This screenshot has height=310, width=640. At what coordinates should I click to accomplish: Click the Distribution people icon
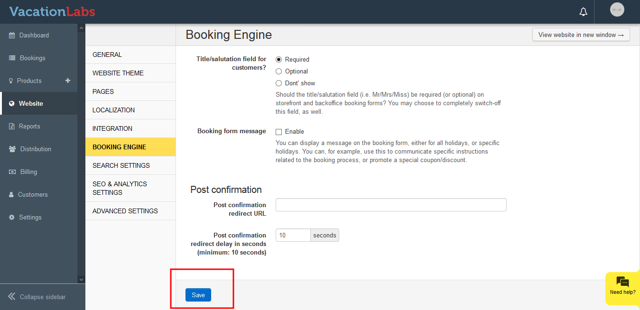[x=12, y=149]
